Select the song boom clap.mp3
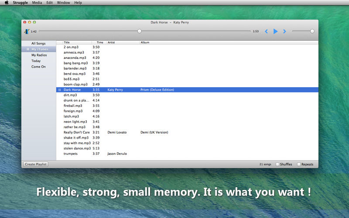 click(75, 85)
